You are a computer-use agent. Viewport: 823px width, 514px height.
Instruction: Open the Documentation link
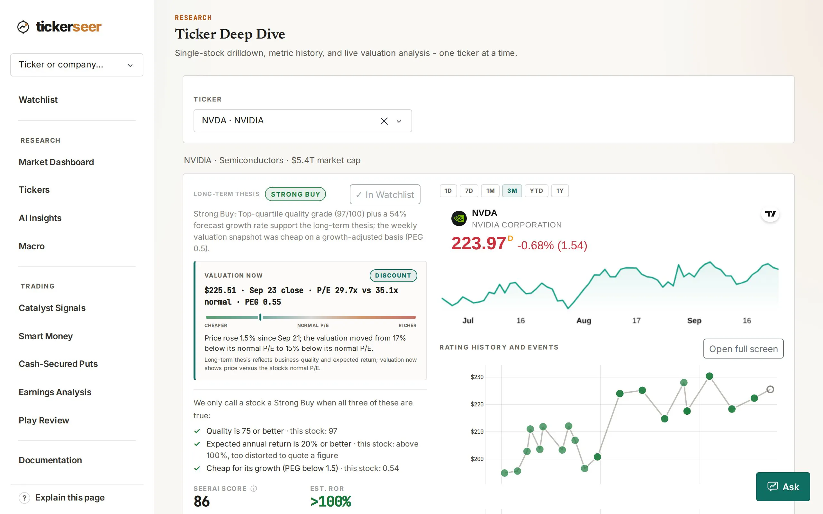pyautogui.click(x=50, y=460)
